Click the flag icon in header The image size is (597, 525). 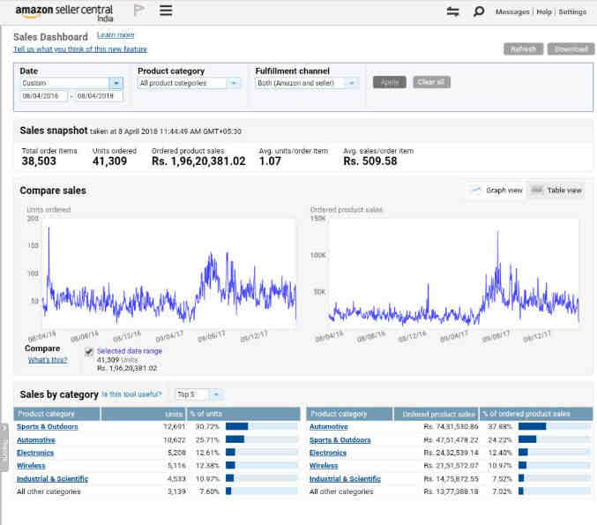(x=139, y=11)
